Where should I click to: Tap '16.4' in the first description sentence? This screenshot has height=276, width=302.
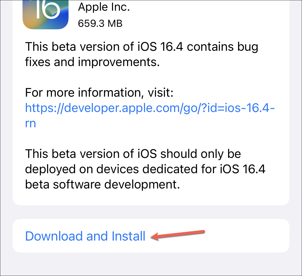click(171, 47)
